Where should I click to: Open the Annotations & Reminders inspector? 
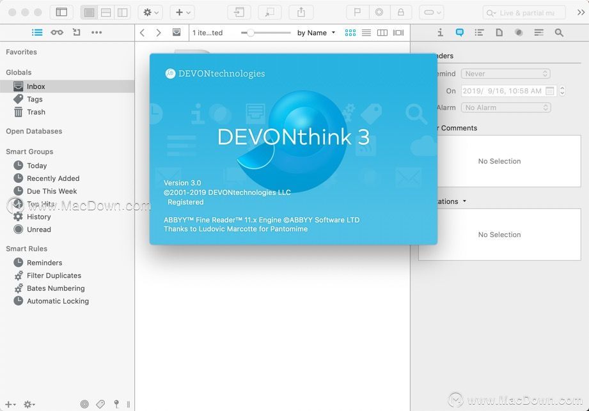click(x=459, y=33)
